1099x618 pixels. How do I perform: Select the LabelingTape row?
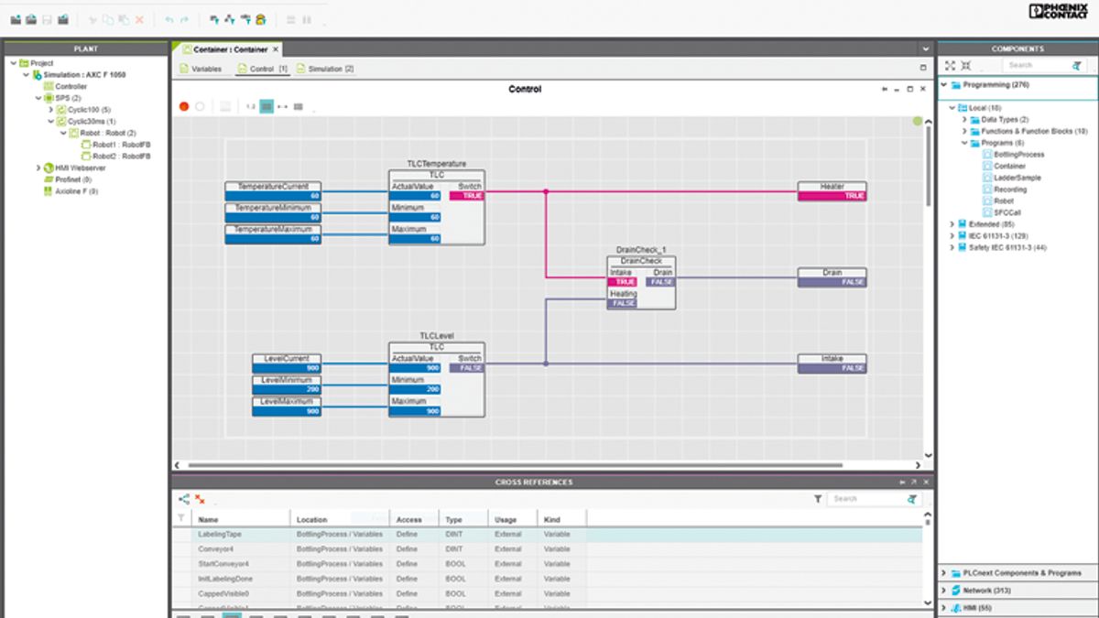548,535
